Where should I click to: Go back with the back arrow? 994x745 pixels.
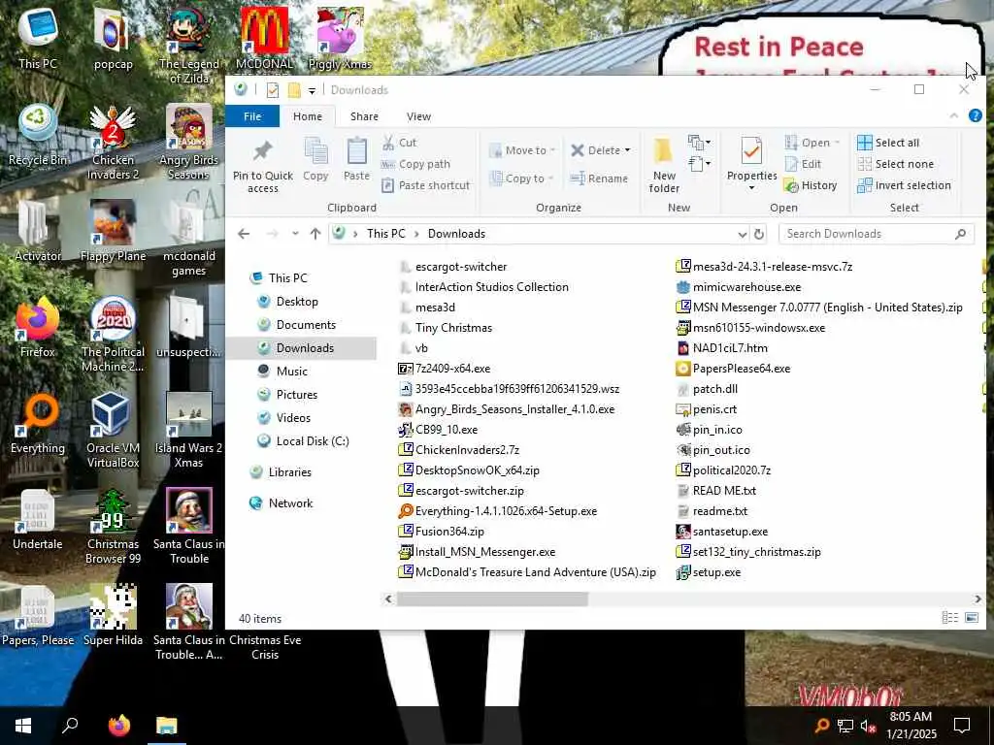tap(244, 234)
